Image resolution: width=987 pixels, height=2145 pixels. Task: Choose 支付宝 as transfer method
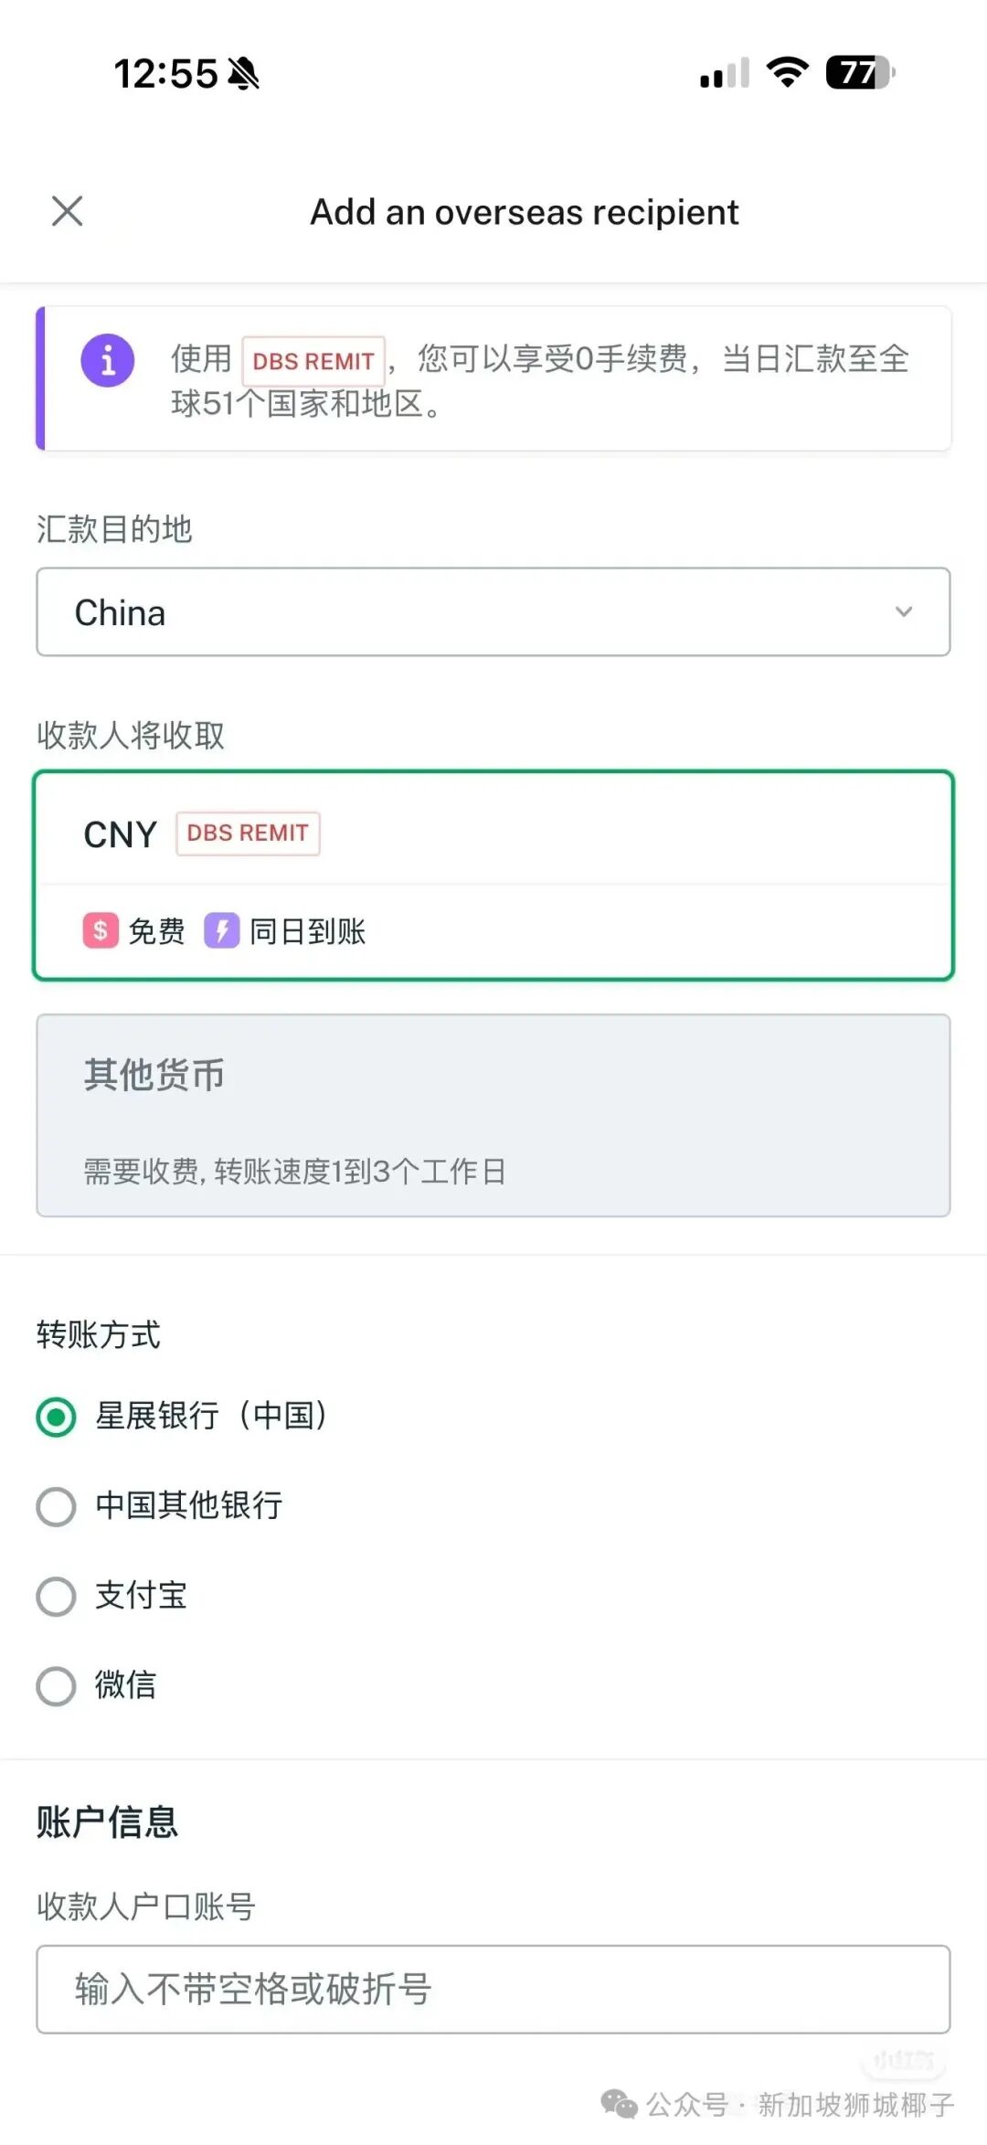click(57, 1597)
